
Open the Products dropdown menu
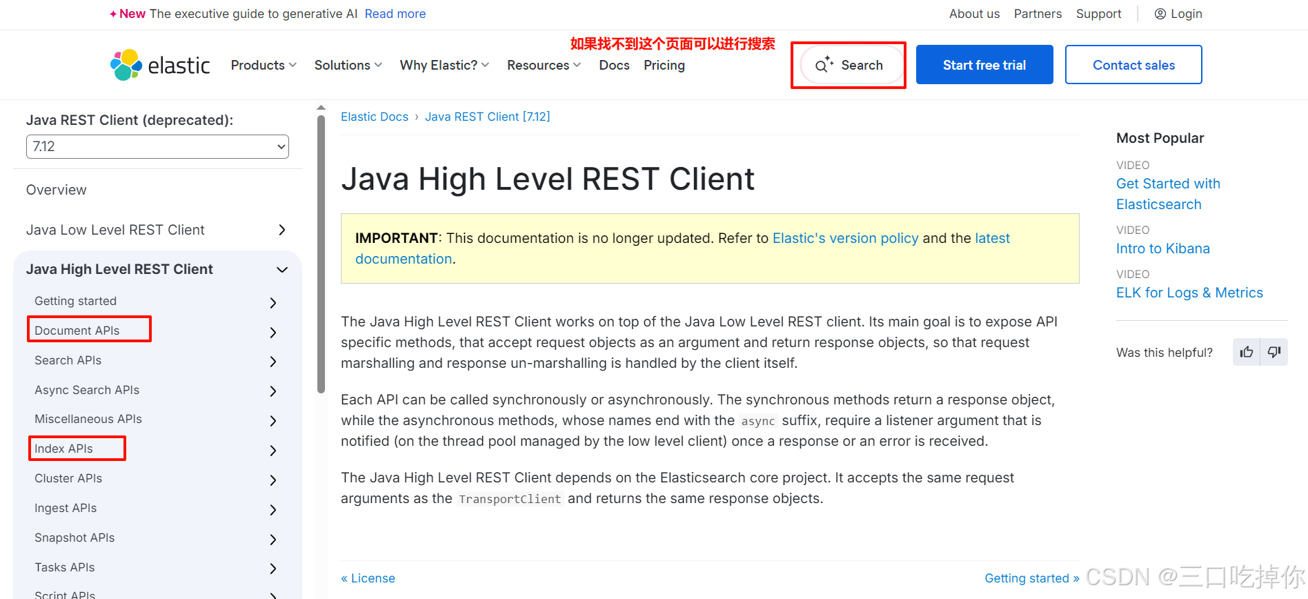pyautogui.click(x=264, y=65)
